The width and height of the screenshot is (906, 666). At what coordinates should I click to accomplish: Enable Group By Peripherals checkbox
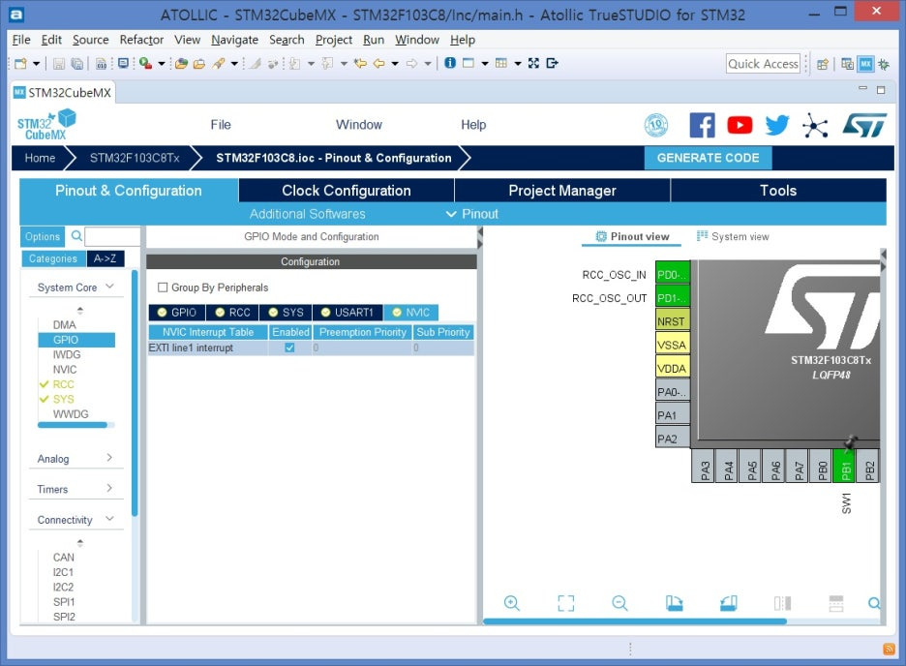pos(163,288)
